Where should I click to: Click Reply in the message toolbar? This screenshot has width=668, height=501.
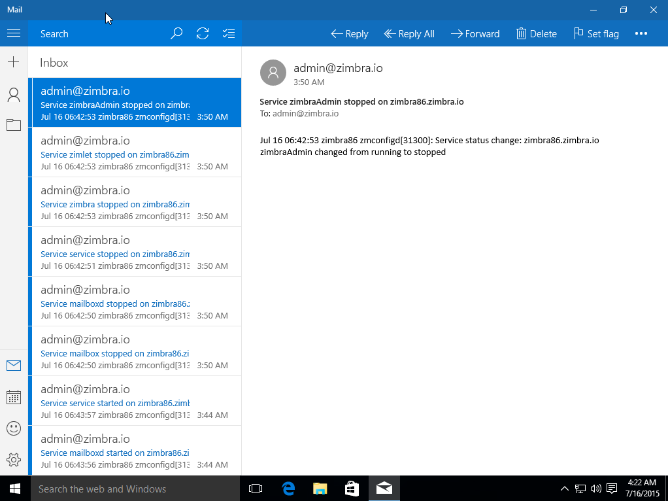[350, 34]
